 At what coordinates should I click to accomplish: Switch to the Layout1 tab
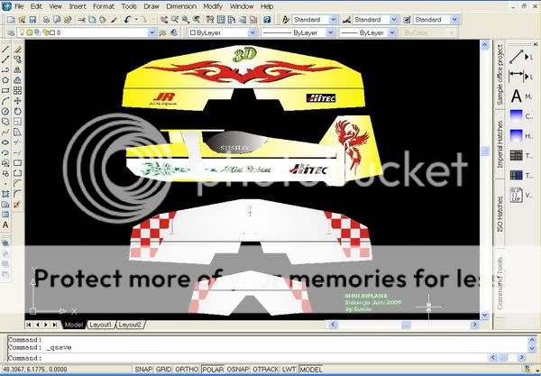point(100,325)
